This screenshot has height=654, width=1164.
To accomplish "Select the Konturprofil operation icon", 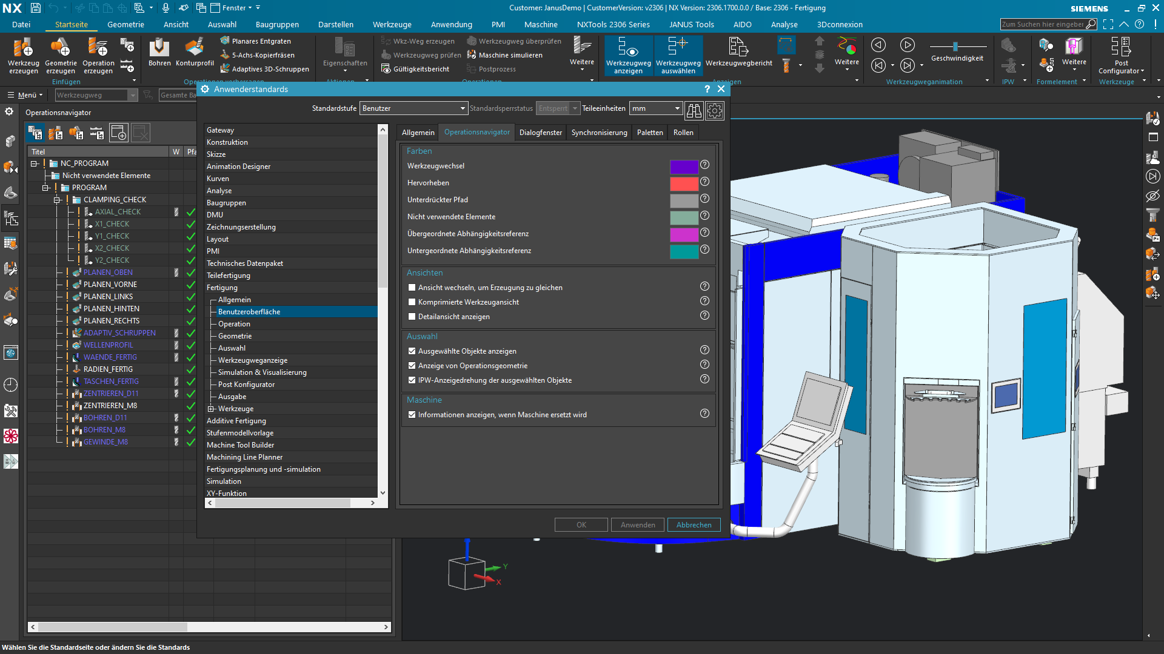I will (x=195, y=51).
